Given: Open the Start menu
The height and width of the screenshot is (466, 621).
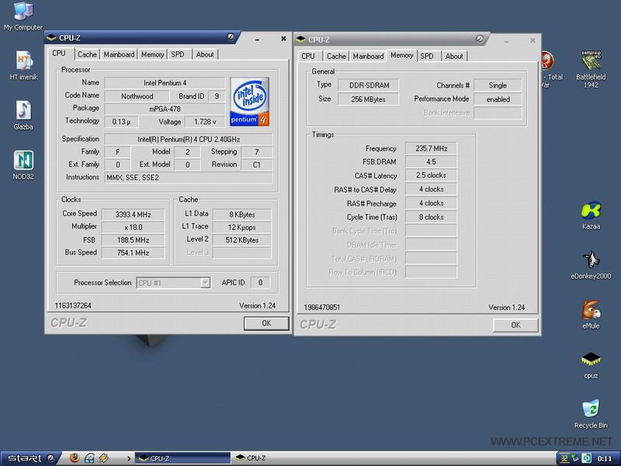Looking at the screenshot, I should click(x=30, y=458).
